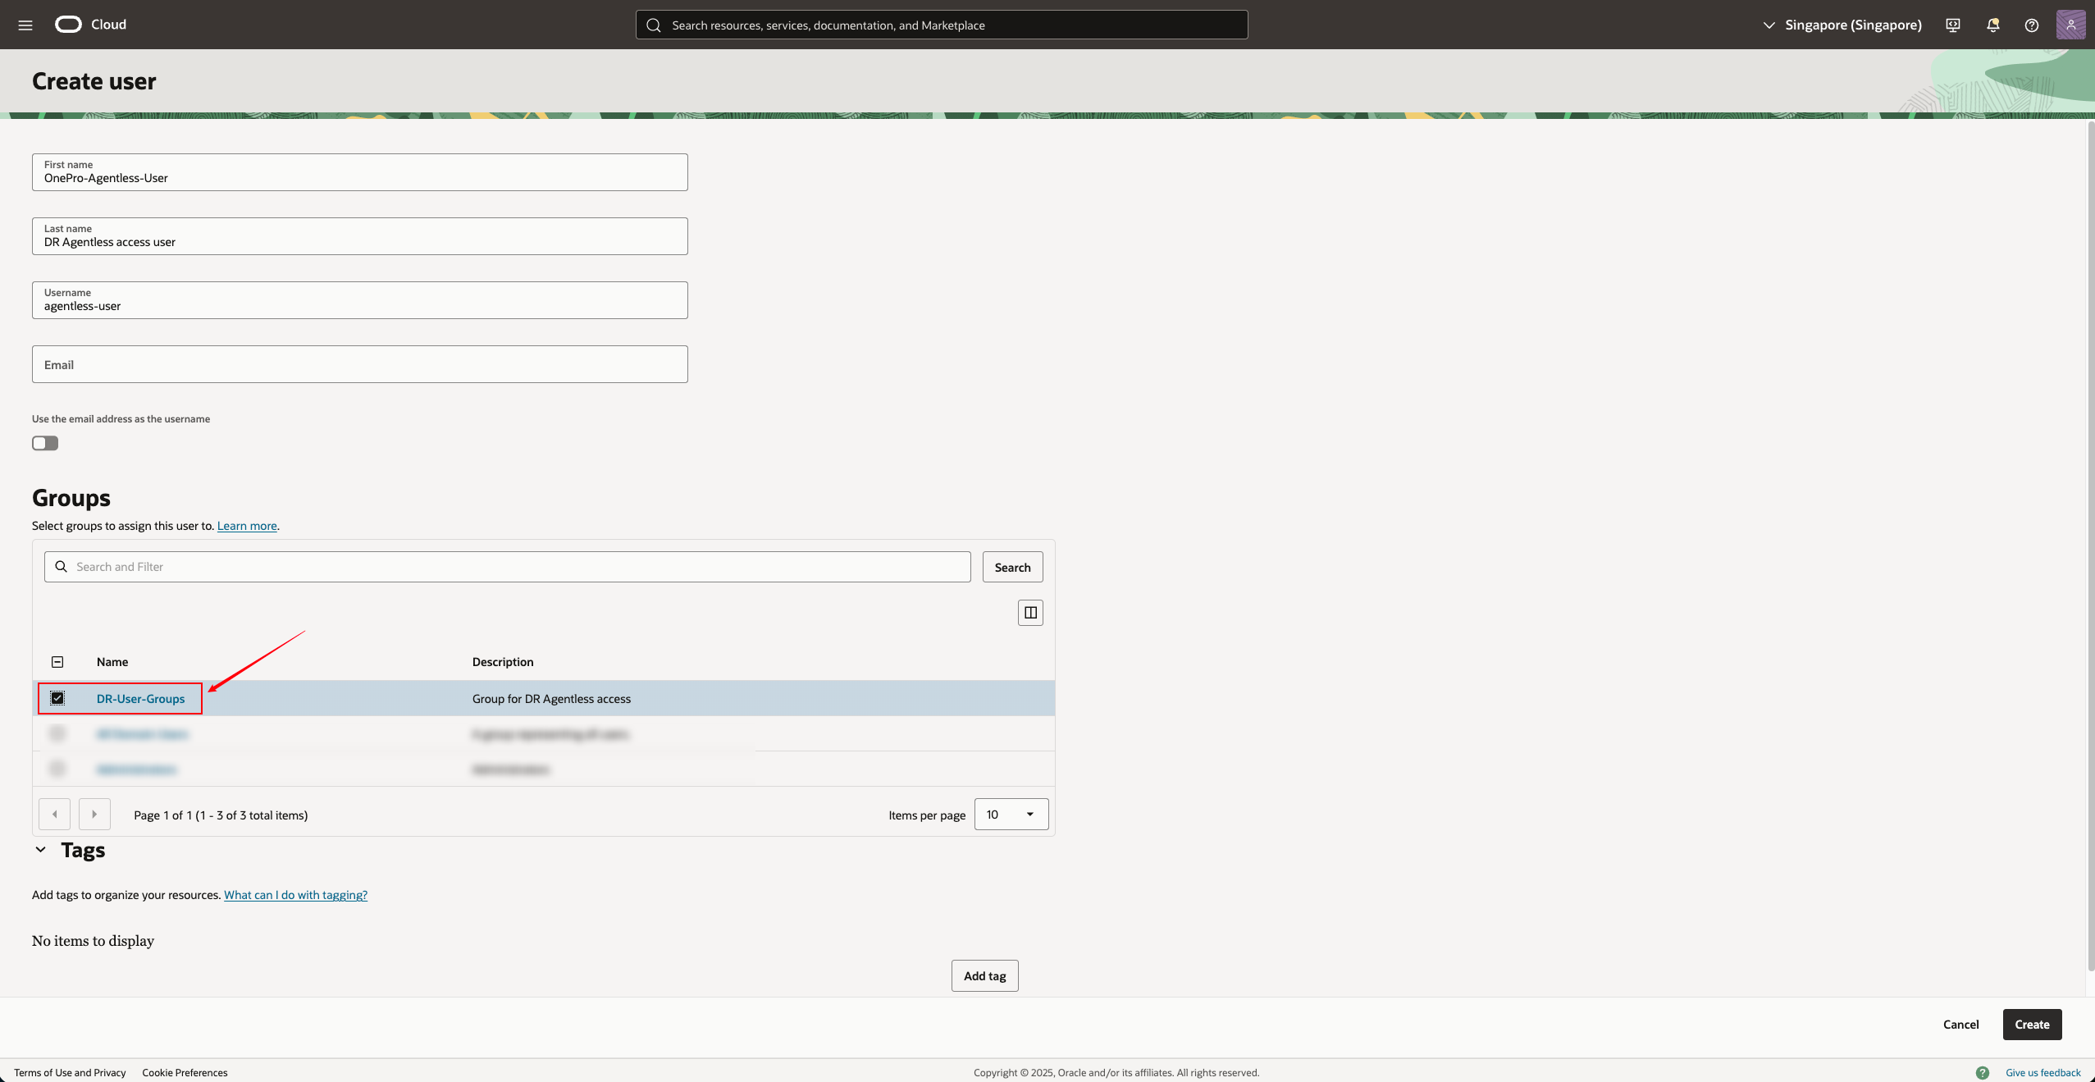Click into the Email field
The image size is (2095, 1082).
(359, 364)
